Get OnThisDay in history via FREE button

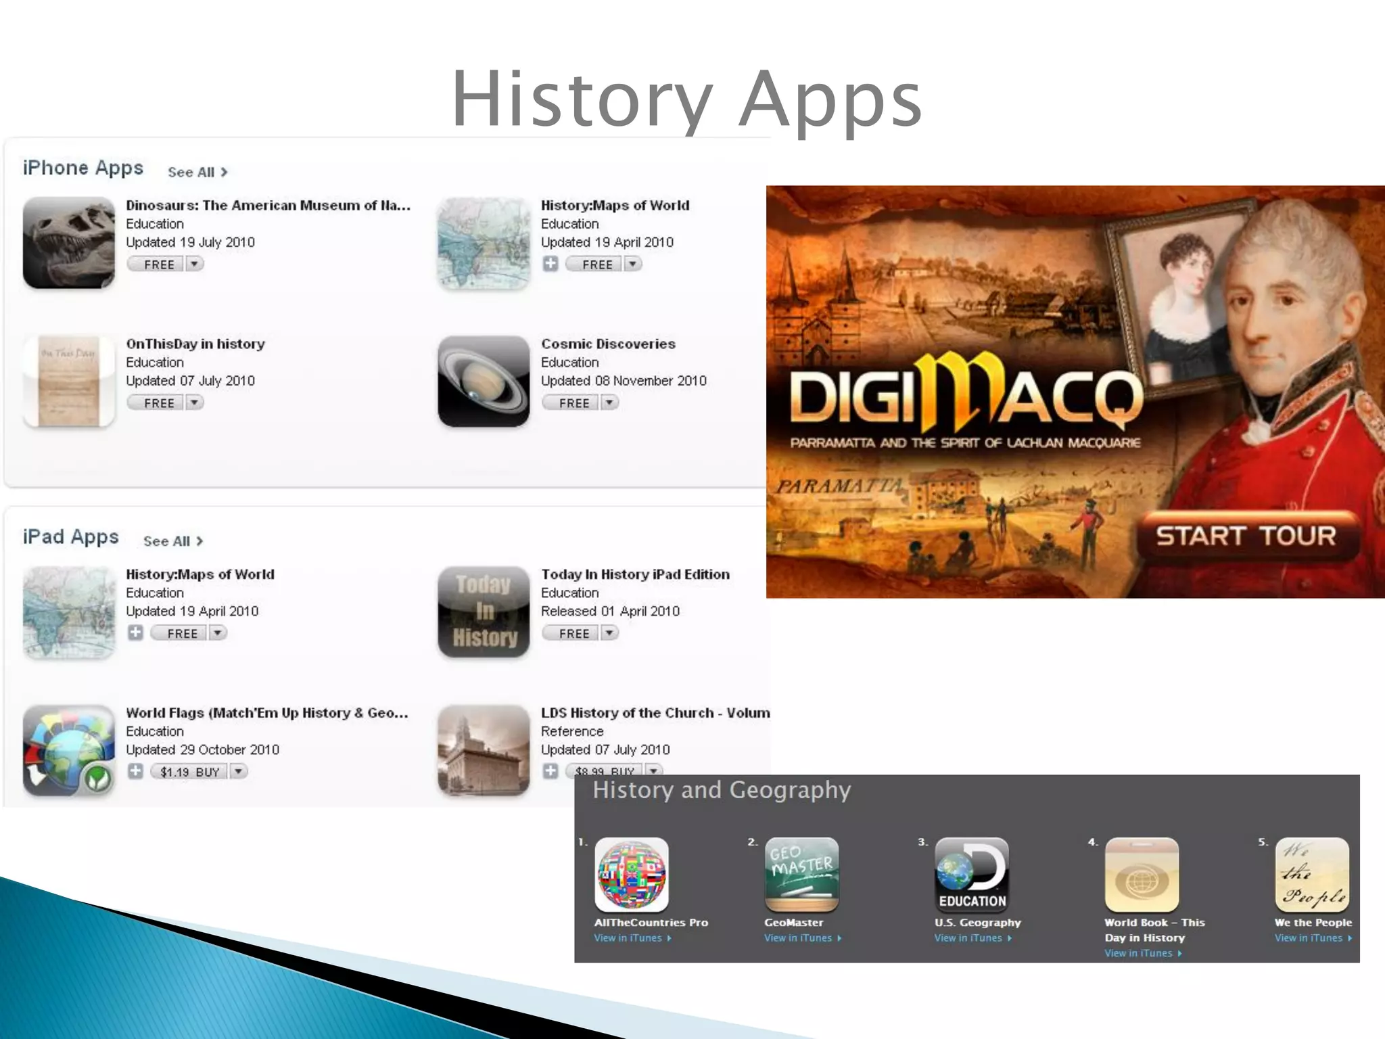(156, 402)
